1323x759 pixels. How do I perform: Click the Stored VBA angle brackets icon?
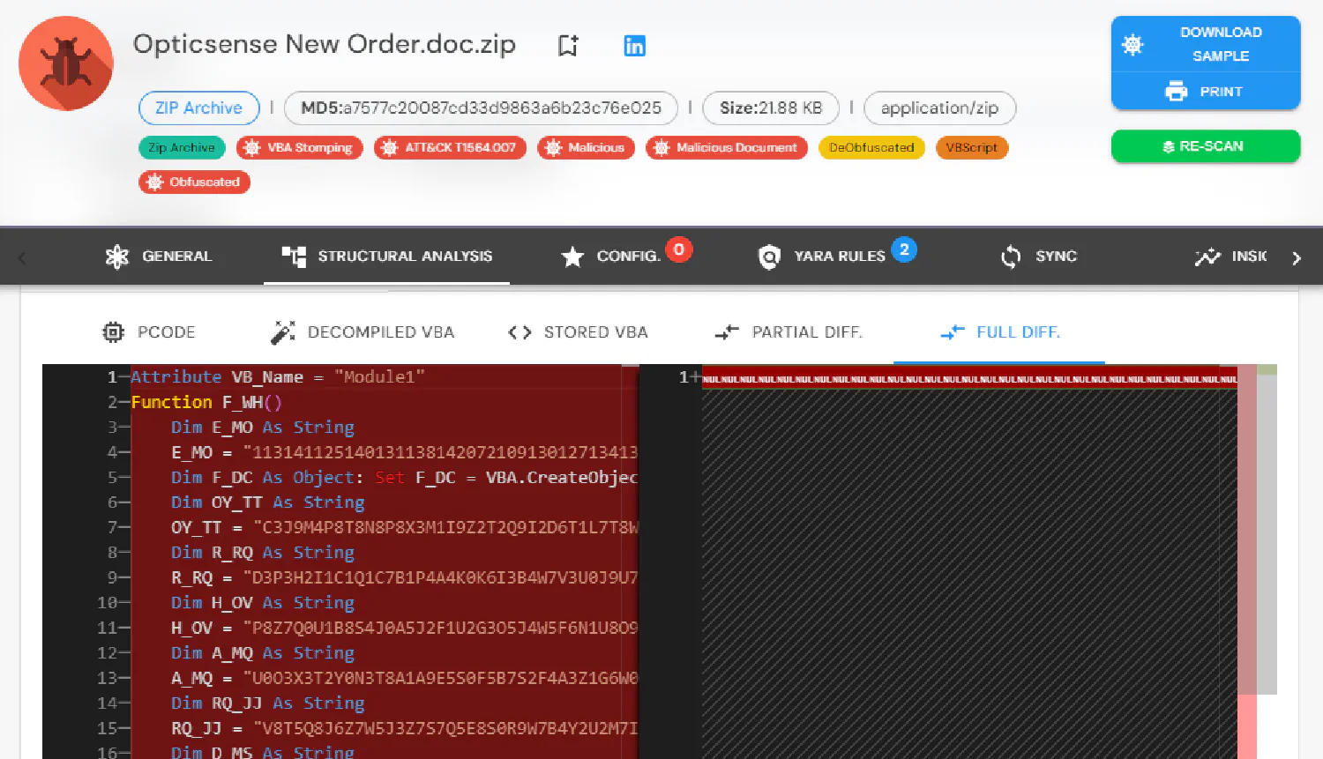point(519,332)
